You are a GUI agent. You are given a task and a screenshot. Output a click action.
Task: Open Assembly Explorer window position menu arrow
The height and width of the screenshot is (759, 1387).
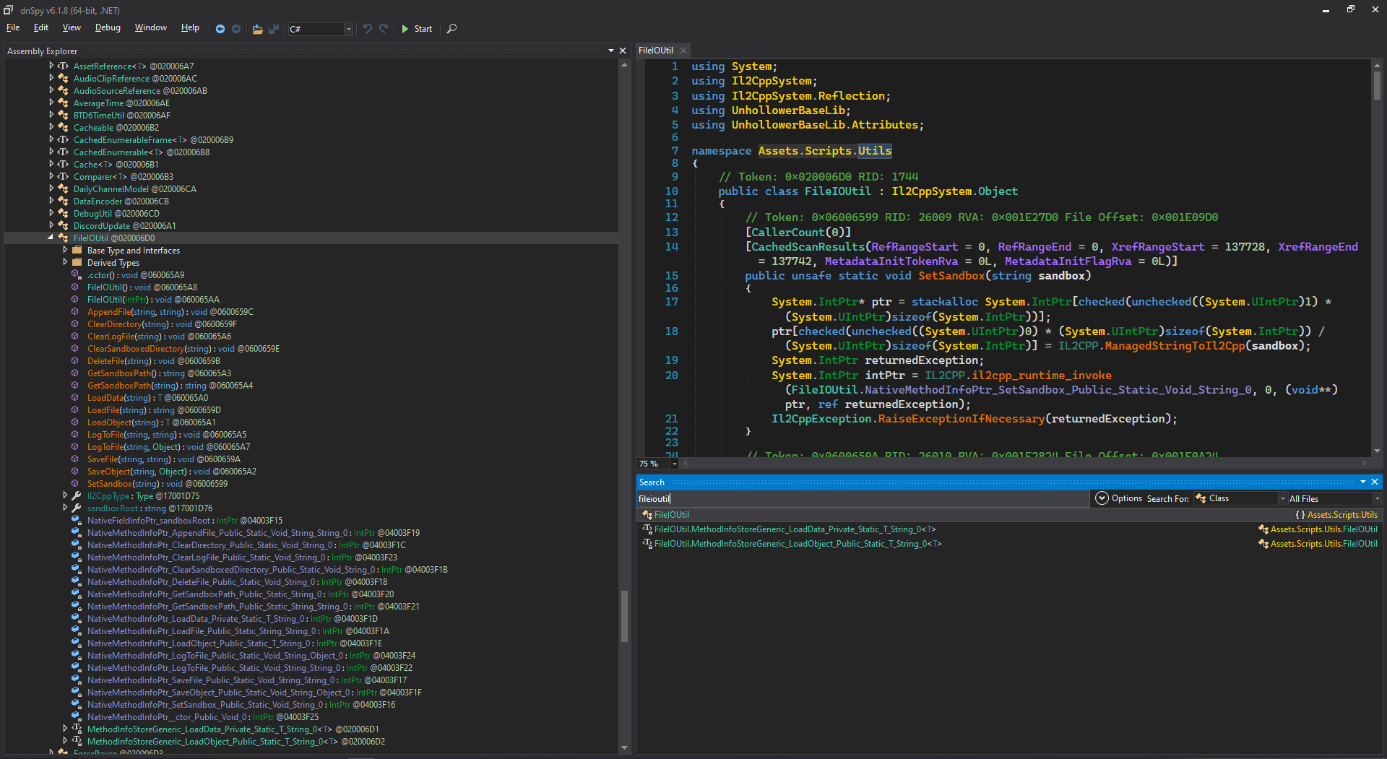pos(611,51)
